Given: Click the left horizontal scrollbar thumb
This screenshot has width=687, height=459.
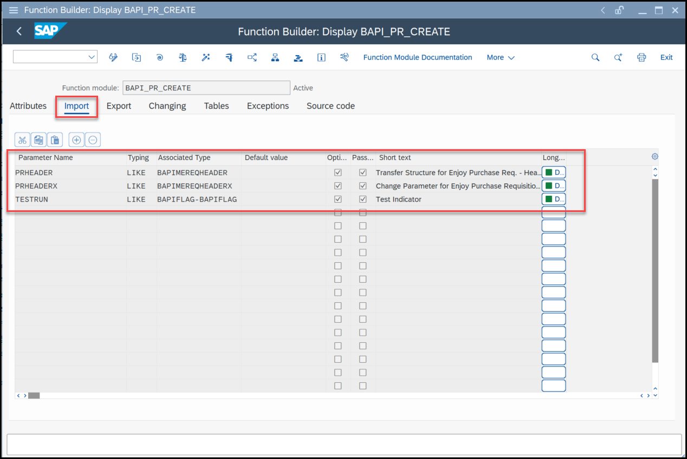Looking at the screenshot, I should click(x=34, y=396).
